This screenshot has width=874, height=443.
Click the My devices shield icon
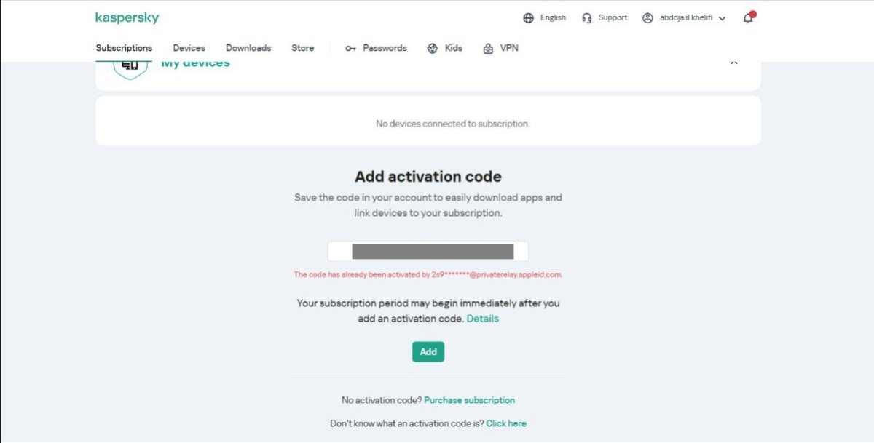click(130, 66)
